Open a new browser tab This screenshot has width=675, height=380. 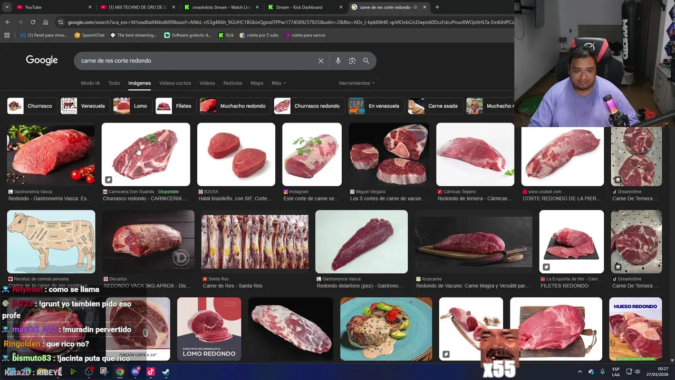click(x=437, y=7)
